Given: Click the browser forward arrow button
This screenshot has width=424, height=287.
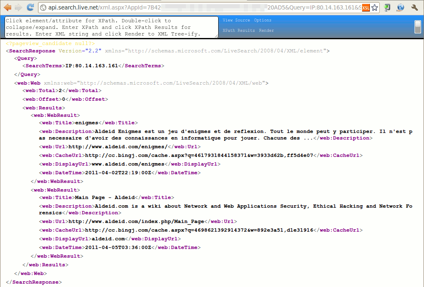Looking at the screenshot, I should pos(19,7).
